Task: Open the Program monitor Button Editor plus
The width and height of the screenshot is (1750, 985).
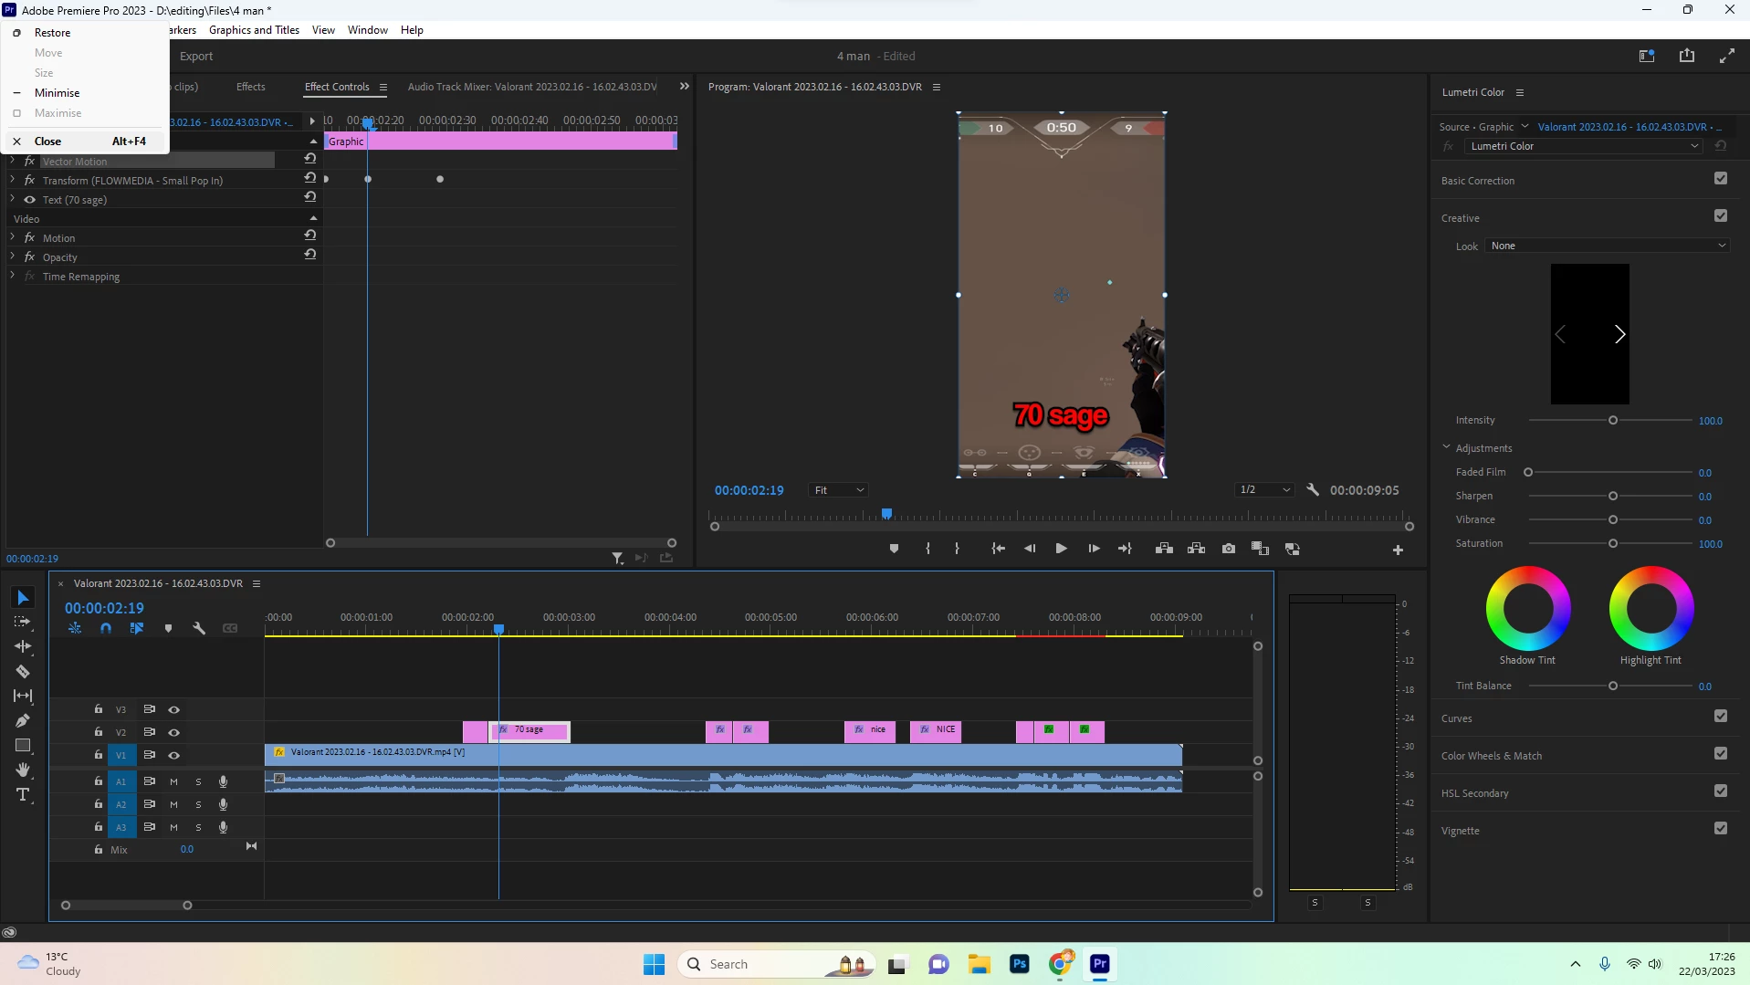Action: [1398, 550]
